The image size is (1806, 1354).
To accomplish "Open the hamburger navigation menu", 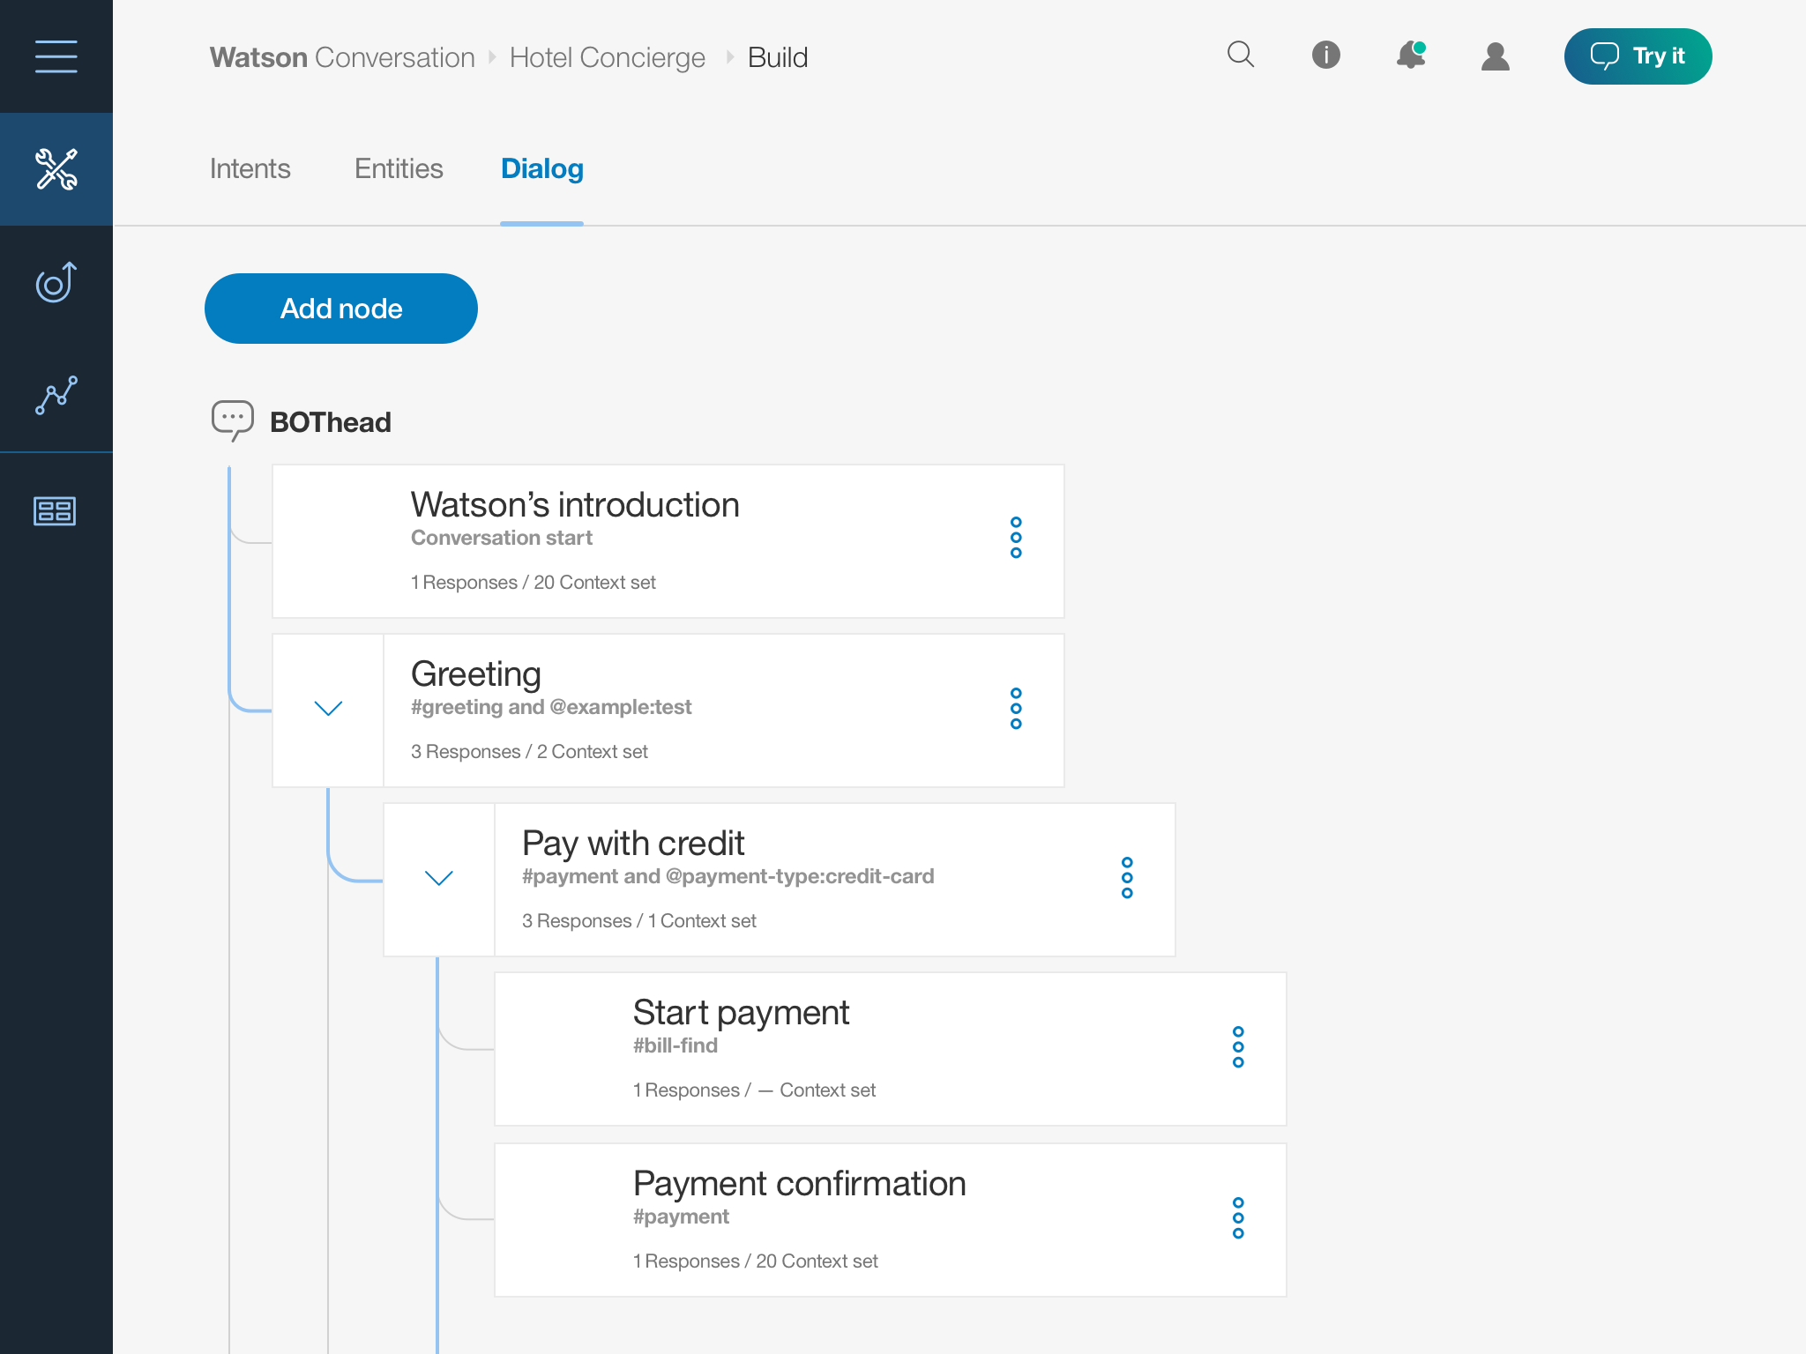I will click(56, 56).
